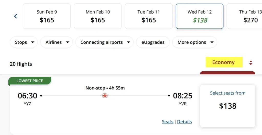Choose the Tue Feb 11 fare tab

[149, 16]
